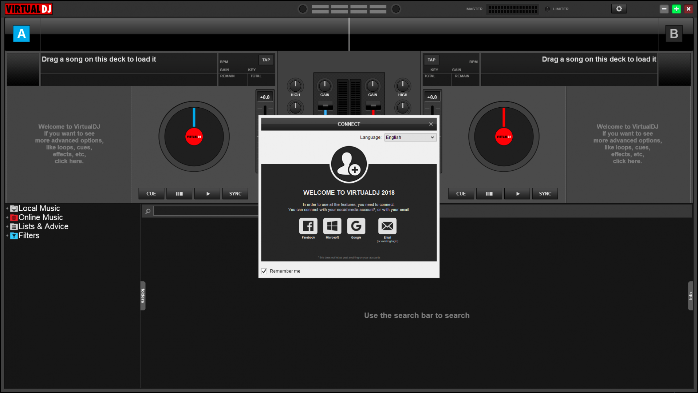This screenshot has width=698, height=393.
Task: Connect with Email login icon
Action: pos(387,226)
